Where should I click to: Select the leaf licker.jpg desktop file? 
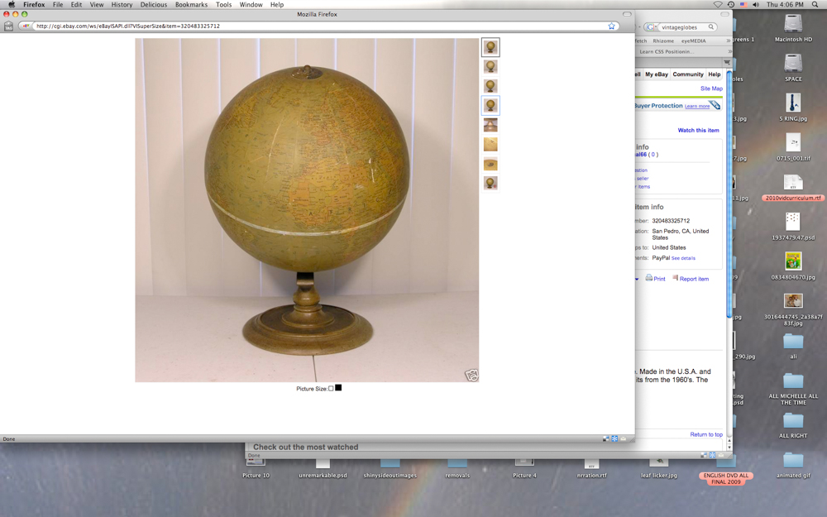coord(659,462)
